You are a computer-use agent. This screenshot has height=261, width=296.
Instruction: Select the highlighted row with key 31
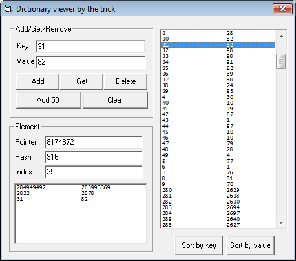tap(218, 45)
